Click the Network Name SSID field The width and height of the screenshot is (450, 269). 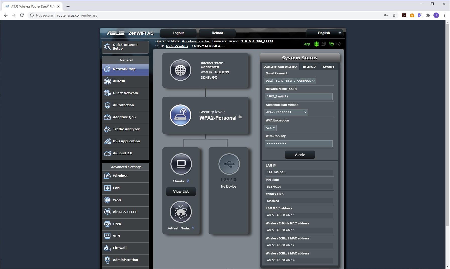[298, 96]
